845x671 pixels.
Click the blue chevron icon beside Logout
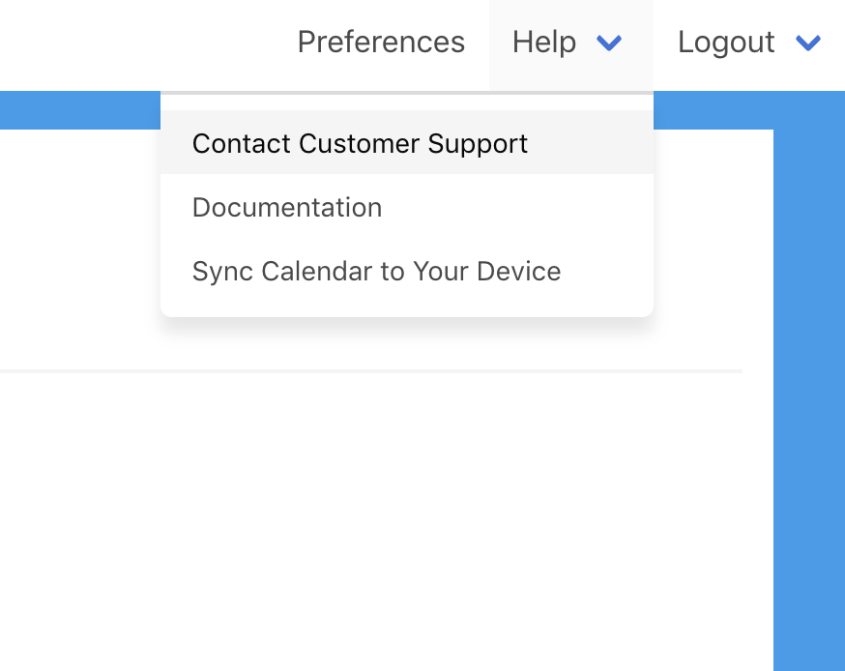coord(808,43)
